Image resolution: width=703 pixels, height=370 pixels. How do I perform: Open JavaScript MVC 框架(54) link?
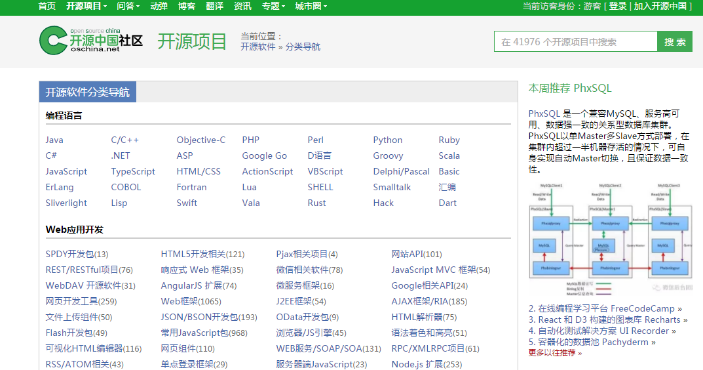pyautogui.click(x=441, y=270)
